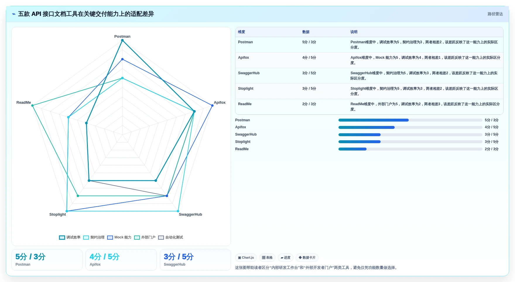Select the SwaggerHub row in the table
This screenshot has height=282, width=515.
369,76
